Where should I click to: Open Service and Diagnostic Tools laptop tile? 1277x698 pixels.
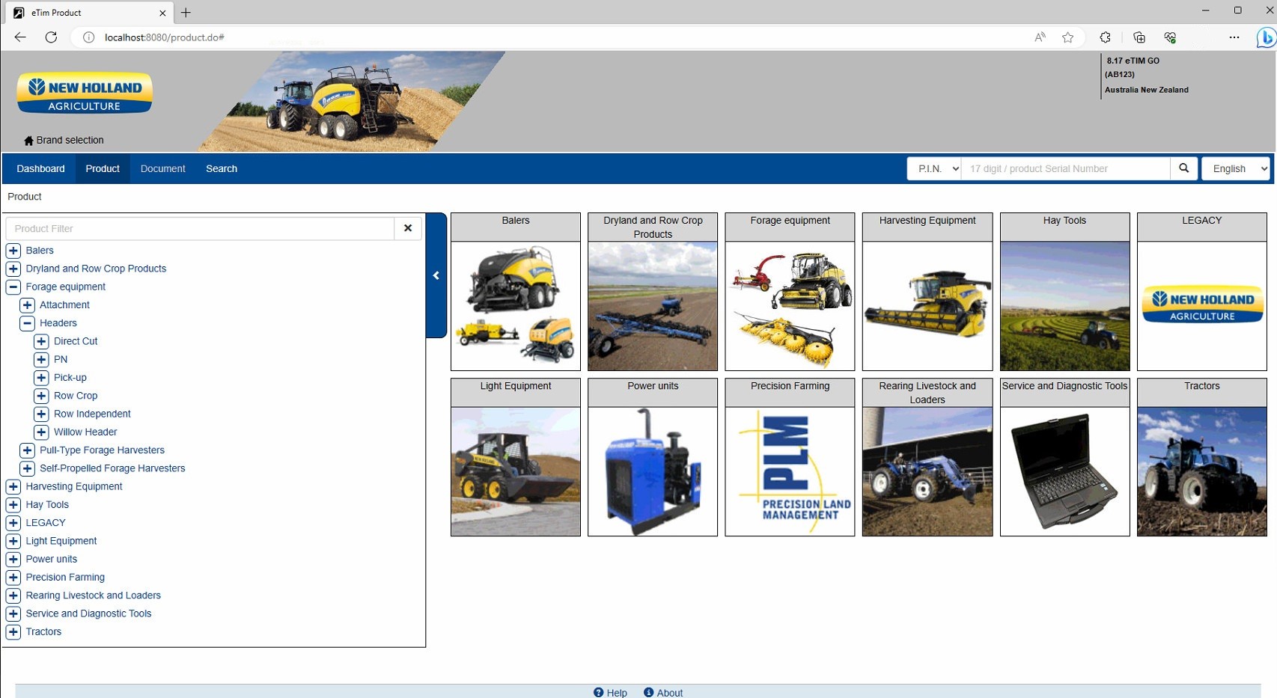1064,457
